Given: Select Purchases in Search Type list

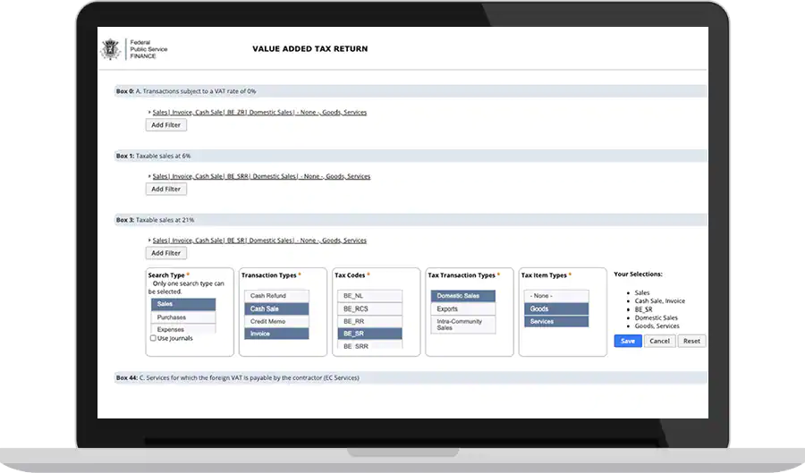Looking at the screenshot, I should tap(183, 317).
